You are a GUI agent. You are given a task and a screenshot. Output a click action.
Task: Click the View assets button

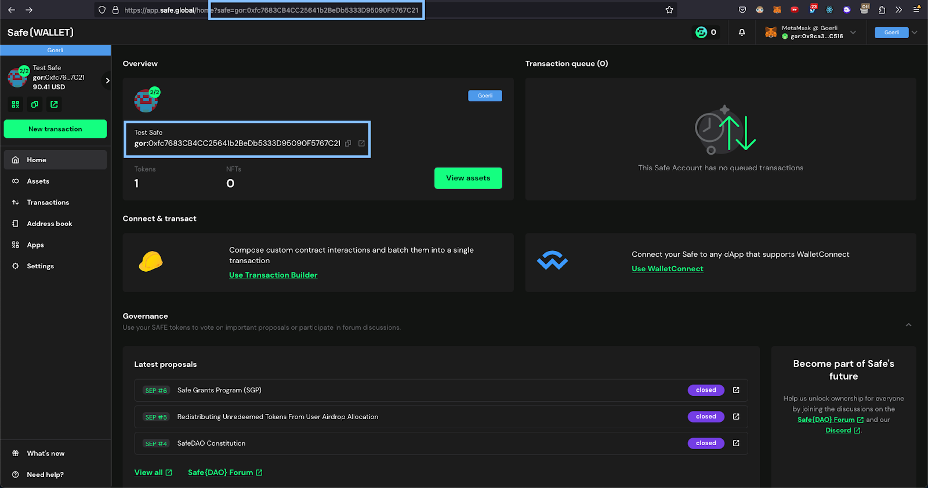468,178
